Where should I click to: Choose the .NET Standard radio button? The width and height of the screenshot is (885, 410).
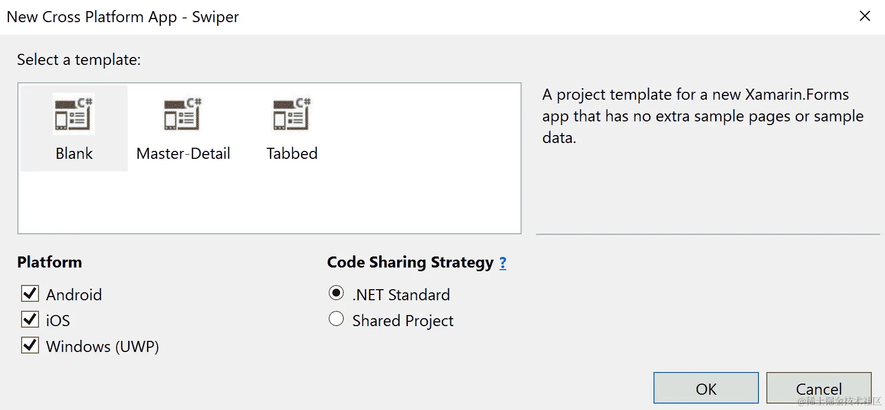pos(336,293)
